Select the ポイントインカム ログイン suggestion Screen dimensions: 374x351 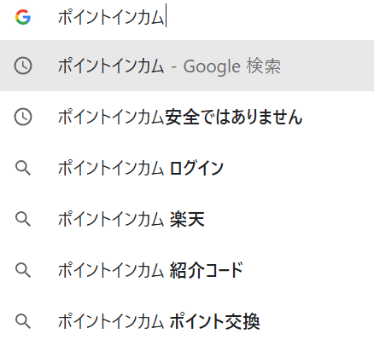click(187, 168)
